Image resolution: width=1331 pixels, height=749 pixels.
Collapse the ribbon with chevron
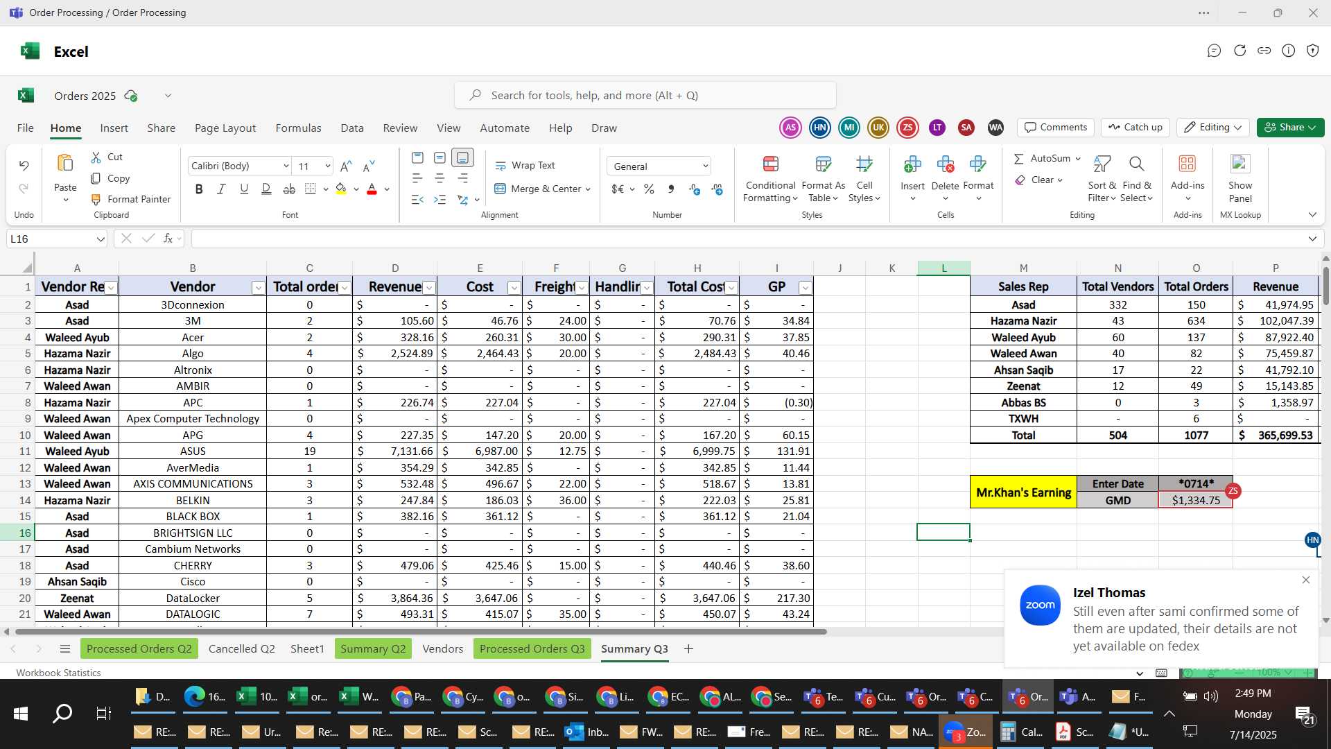click(x=1312, y=215)
